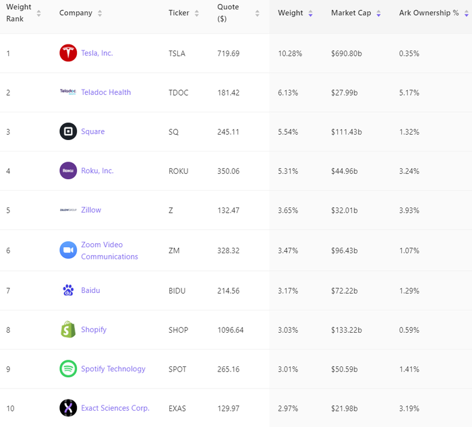Click the Shopify bag logo

(x=68, y=329)
